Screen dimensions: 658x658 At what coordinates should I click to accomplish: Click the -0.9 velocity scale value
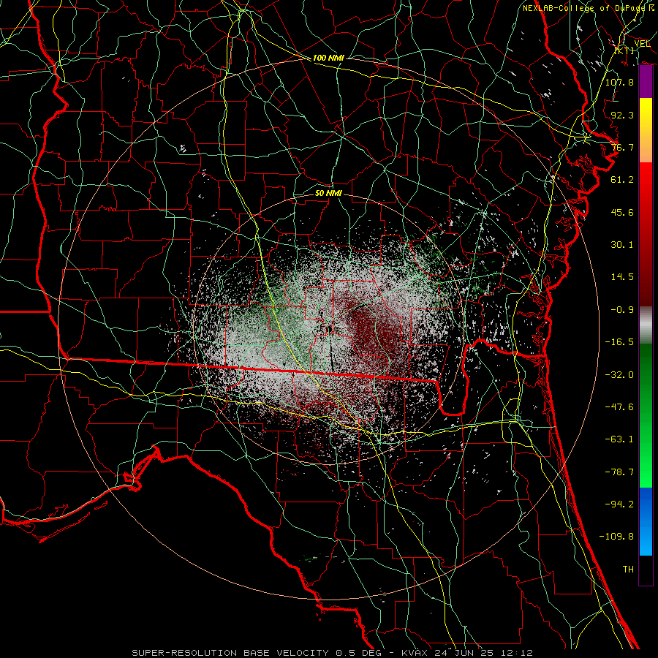(x=622, y=310)
